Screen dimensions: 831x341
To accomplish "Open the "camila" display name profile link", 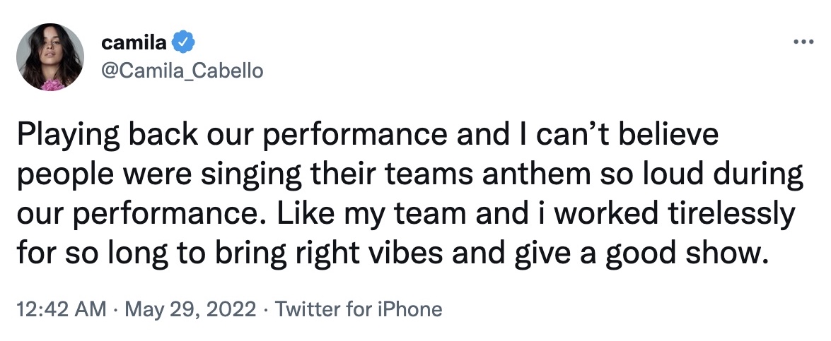I will 134,43.
